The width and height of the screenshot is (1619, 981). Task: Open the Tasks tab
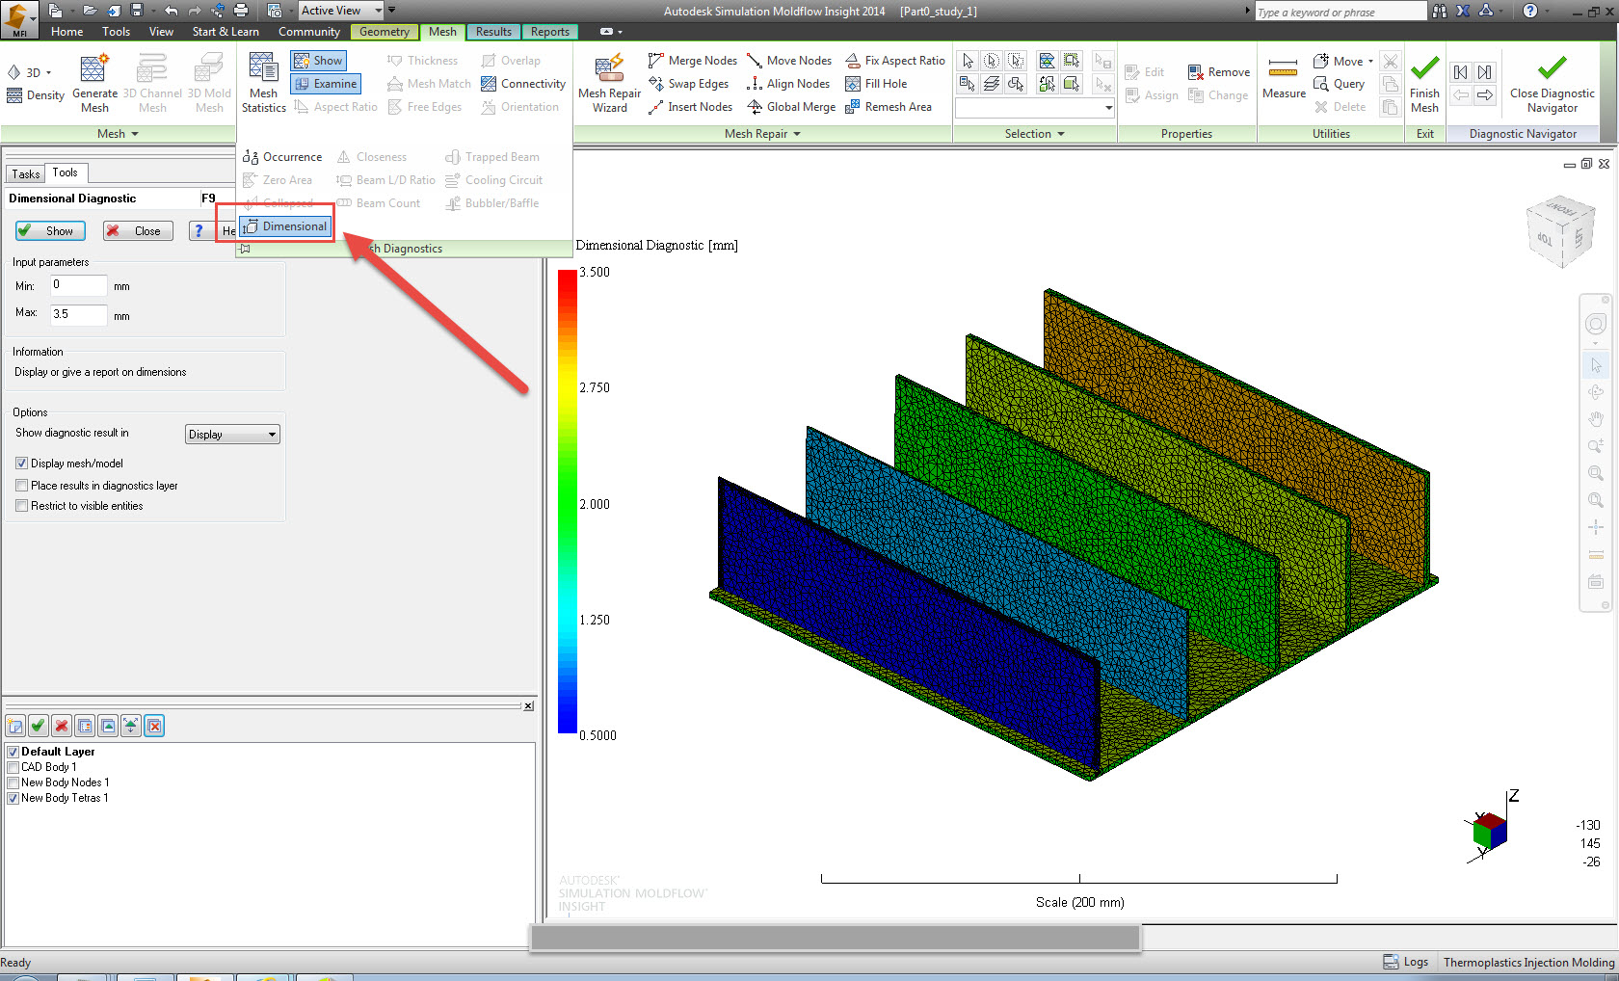pos(26,174)
